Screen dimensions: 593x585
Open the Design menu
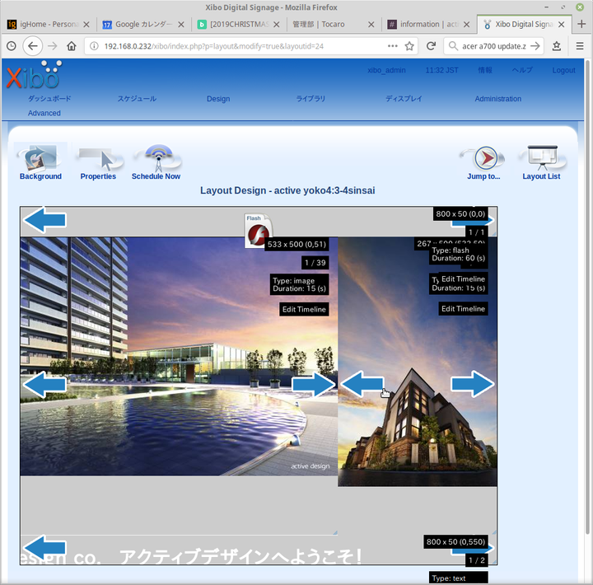218,99
